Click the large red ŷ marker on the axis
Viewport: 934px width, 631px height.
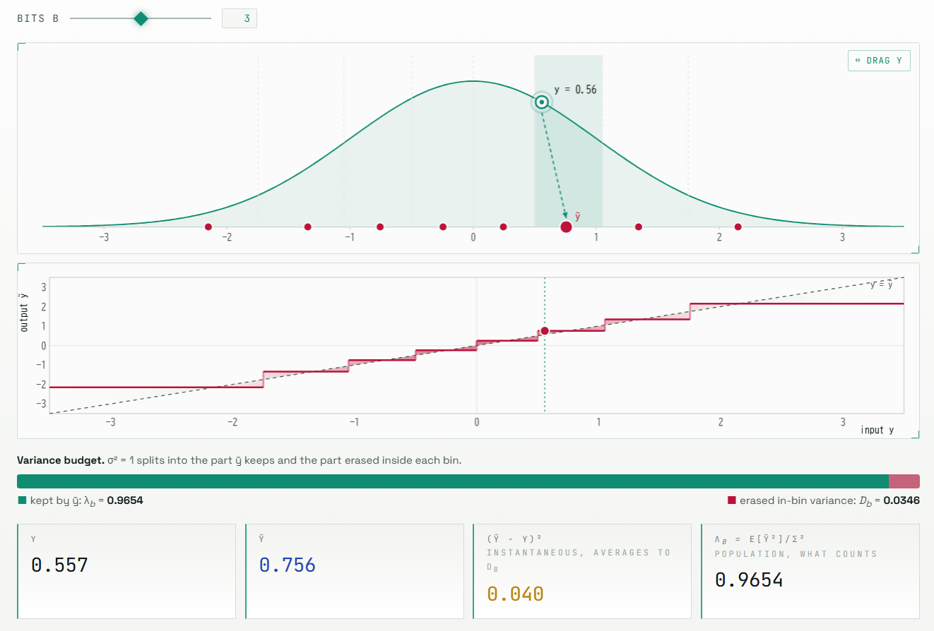pos(566,227)
